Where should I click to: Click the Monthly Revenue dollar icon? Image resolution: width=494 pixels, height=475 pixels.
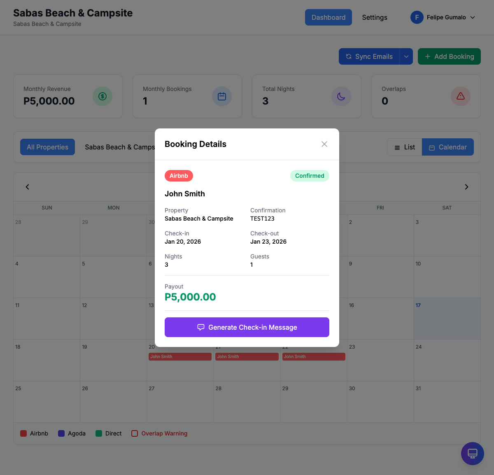coord(103,96)
